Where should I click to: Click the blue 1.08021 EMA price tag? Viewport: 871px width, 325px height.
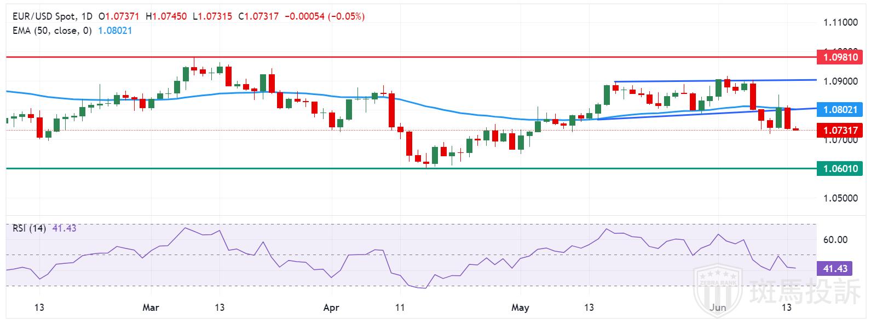(839, 110)
